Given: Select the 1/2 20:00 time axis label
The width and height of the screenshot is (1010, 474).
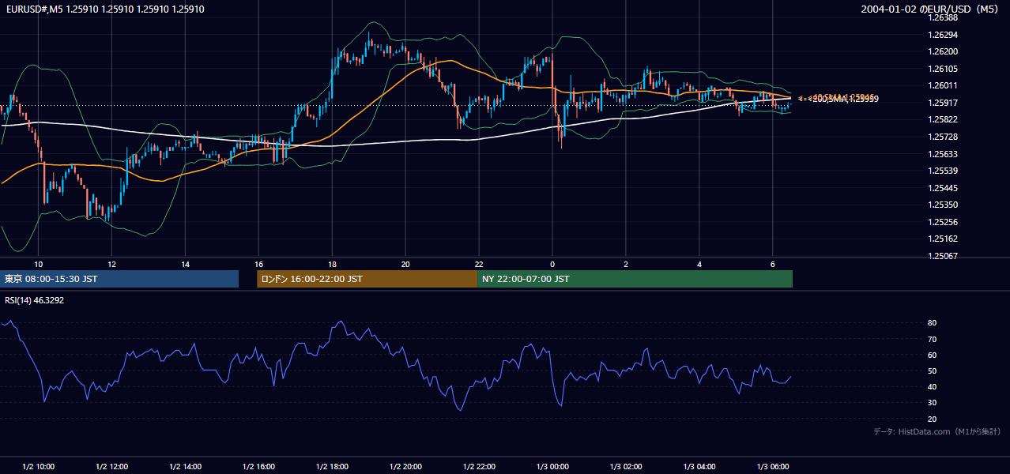Looking at the screenshot, I should point(405,467).
